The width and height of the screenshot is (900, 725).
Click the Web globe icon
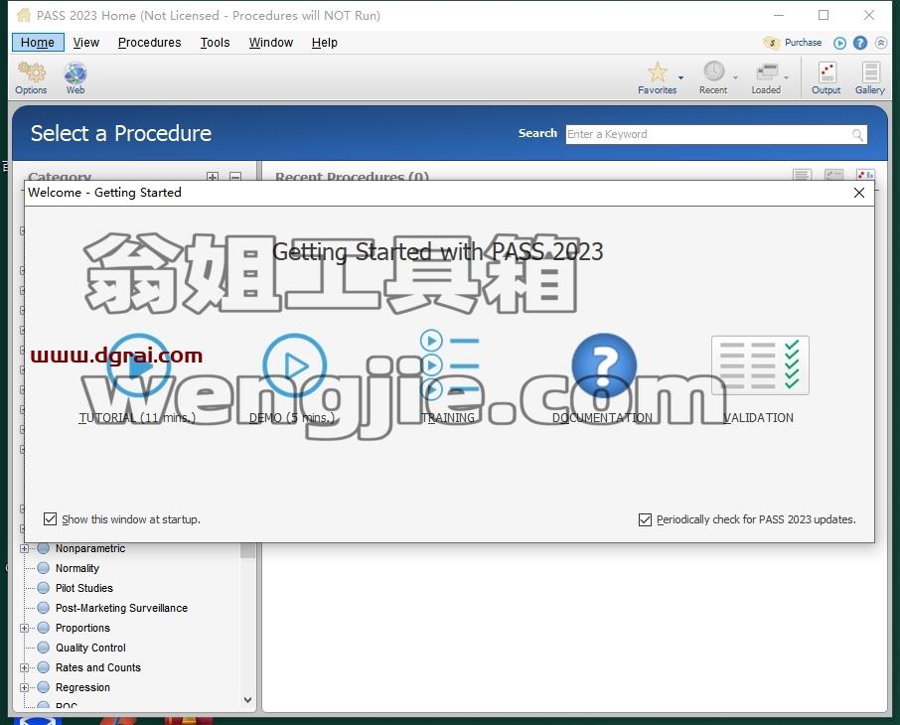click(75, 72)
